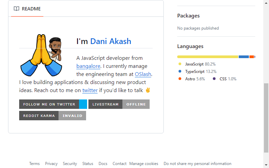Open the bangalore link
Screen dimensions: 269x168
[x=88, y=66]
